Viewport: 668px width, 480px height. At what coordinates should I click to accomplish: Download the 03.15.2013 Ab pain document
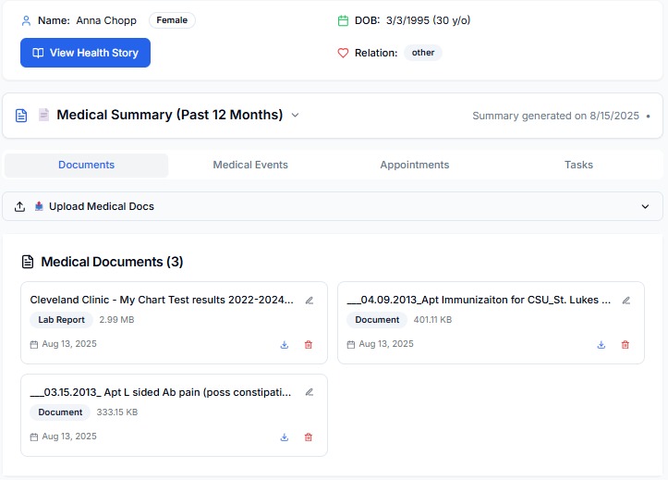(285, 437)
